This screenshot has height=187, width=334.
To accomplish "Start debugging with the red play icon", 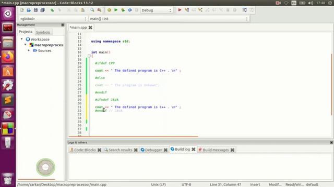I will 180,10.
